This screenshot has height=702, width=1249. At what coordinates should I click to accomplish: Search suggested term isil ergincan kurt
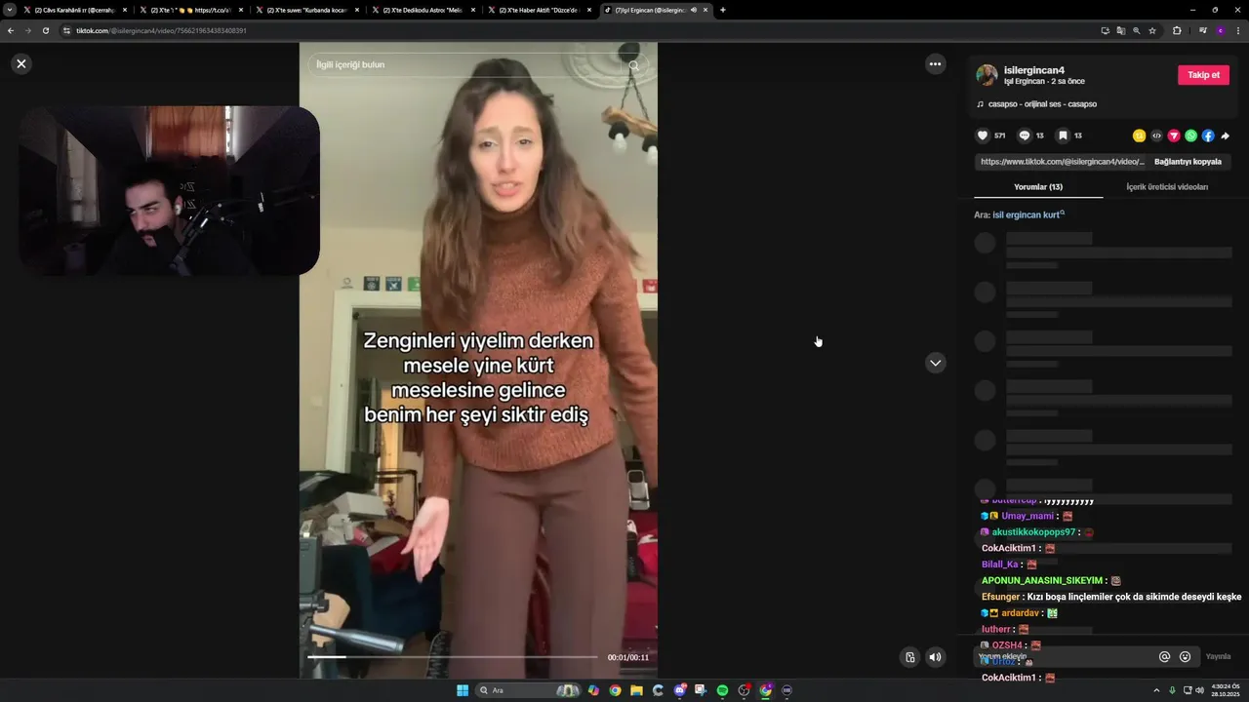[1028, 214]
